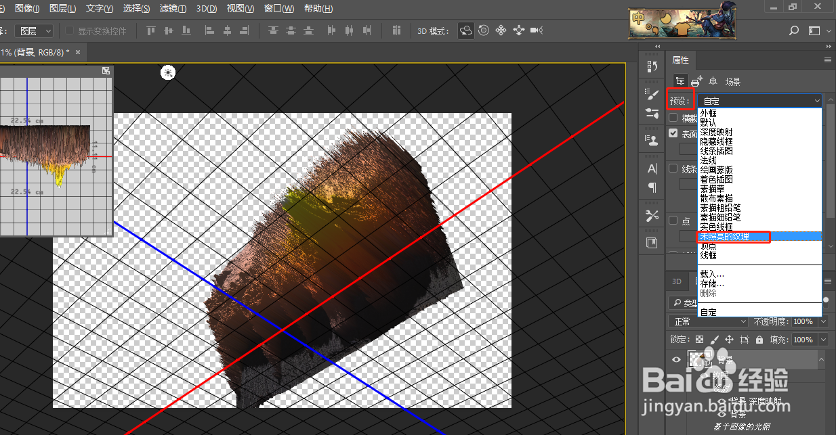Lock image pixels brush icon
The image size is (836, 435).
click(x=715, y=340)
